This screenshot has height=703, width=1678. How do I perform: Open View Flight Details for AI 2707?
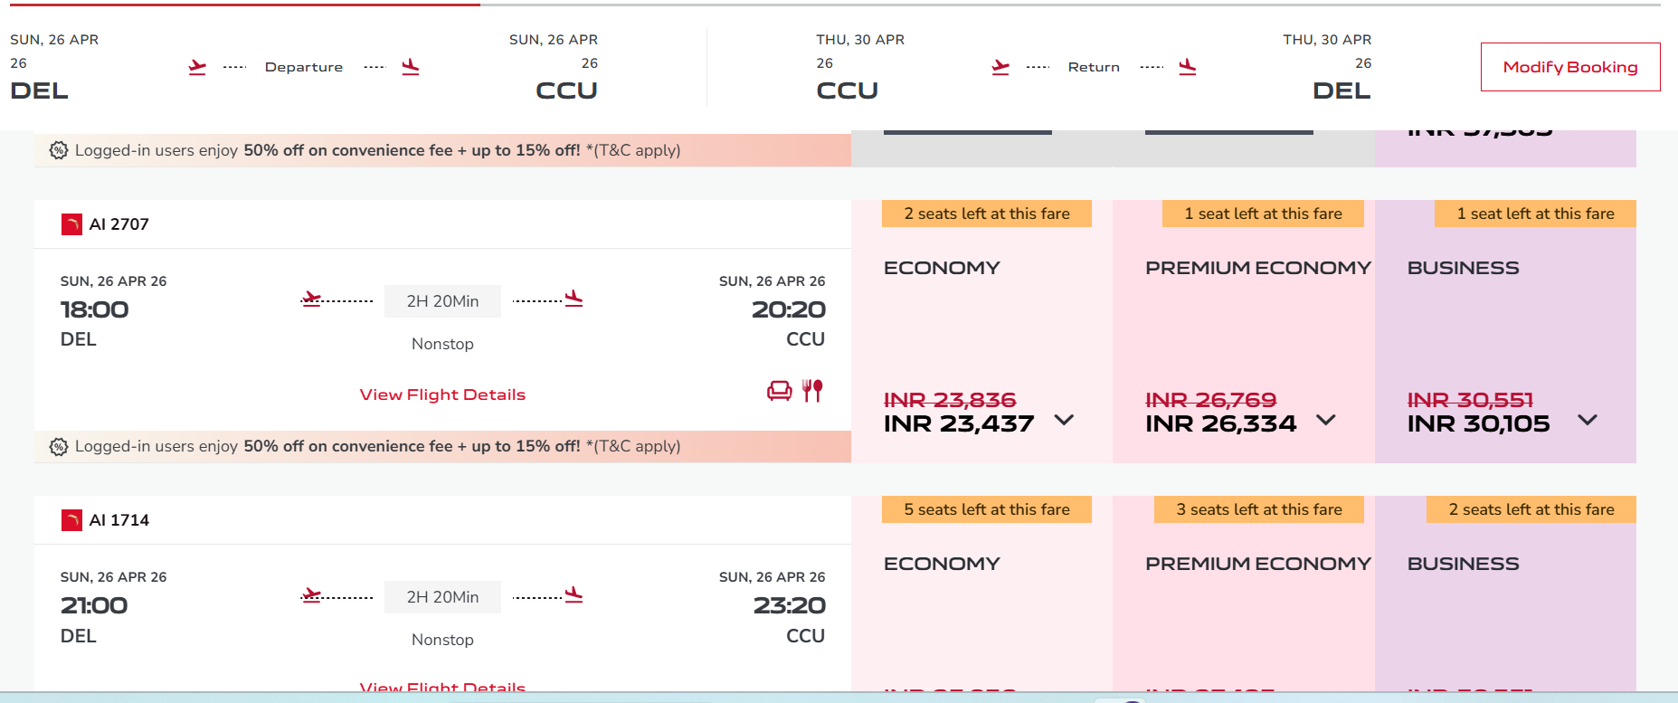coord(441,394)
